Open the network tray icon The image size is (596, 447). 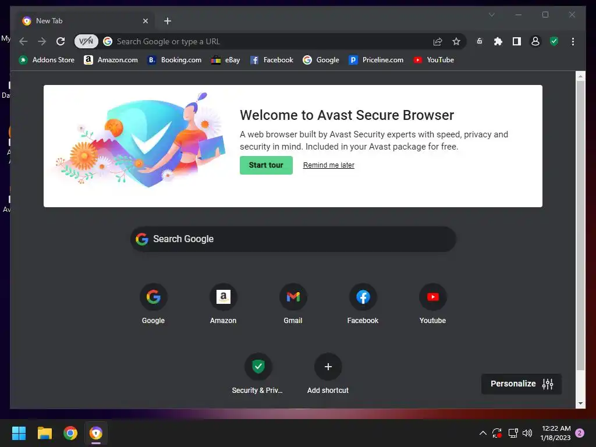513,433
